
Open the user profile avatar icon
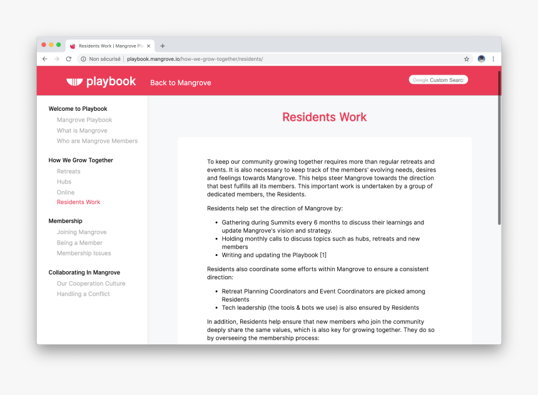point(482,59)
